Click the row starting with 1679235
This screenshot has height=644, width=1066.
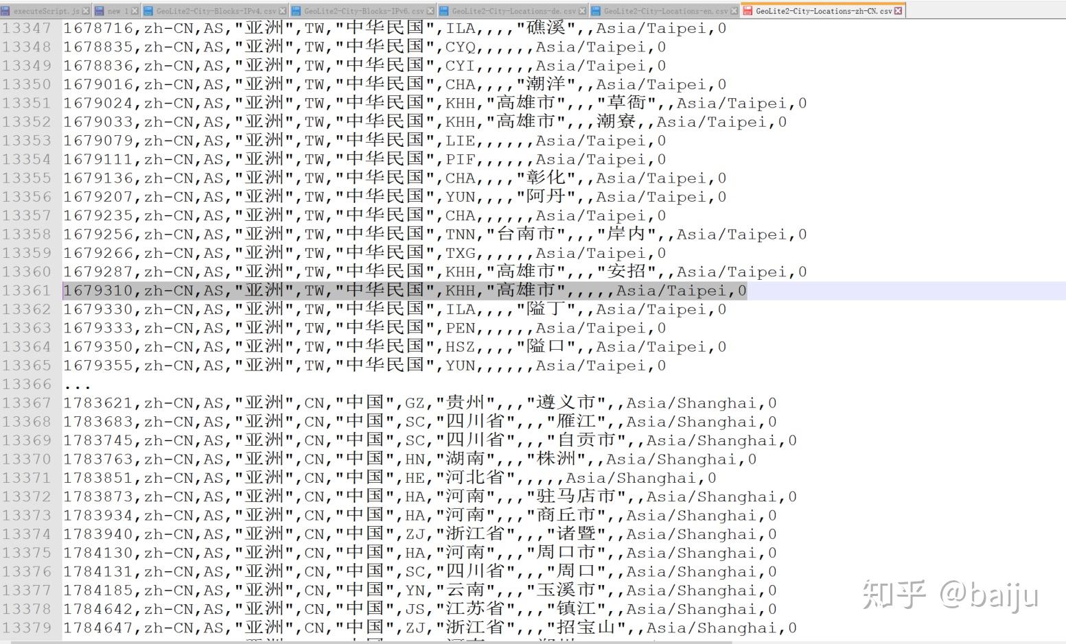pos(364,215)
